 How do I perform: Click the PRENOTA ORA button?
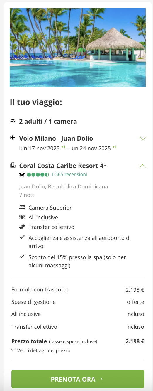[x=78, y=379]
